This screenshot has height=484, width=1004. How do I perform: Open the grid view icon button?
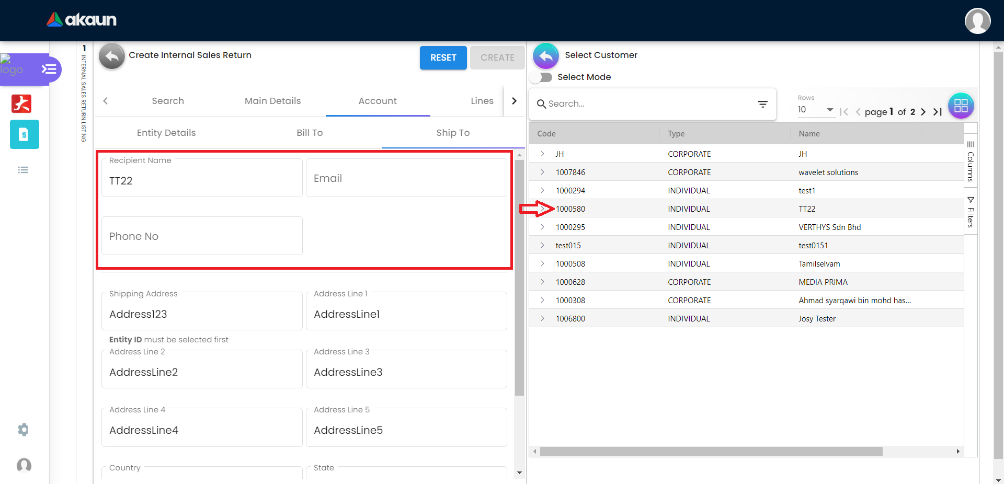961,106
